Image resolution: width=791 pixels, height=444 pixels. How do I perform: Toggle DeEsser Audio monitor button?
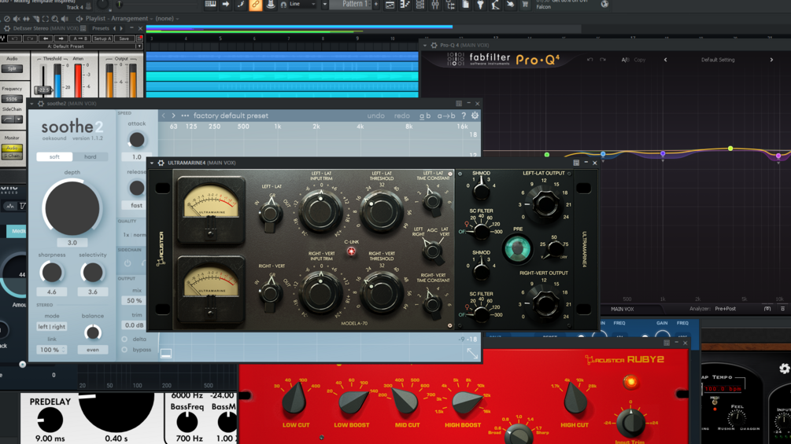coord(12,148)
